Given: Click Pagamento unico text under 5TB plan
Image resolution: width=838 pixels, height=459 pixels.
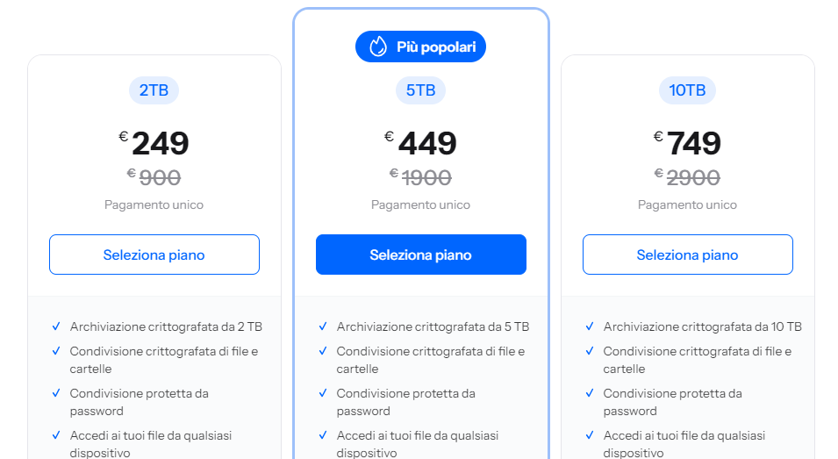Looking at the screenshot, I should pyautogui.click(x=420, y=204).
